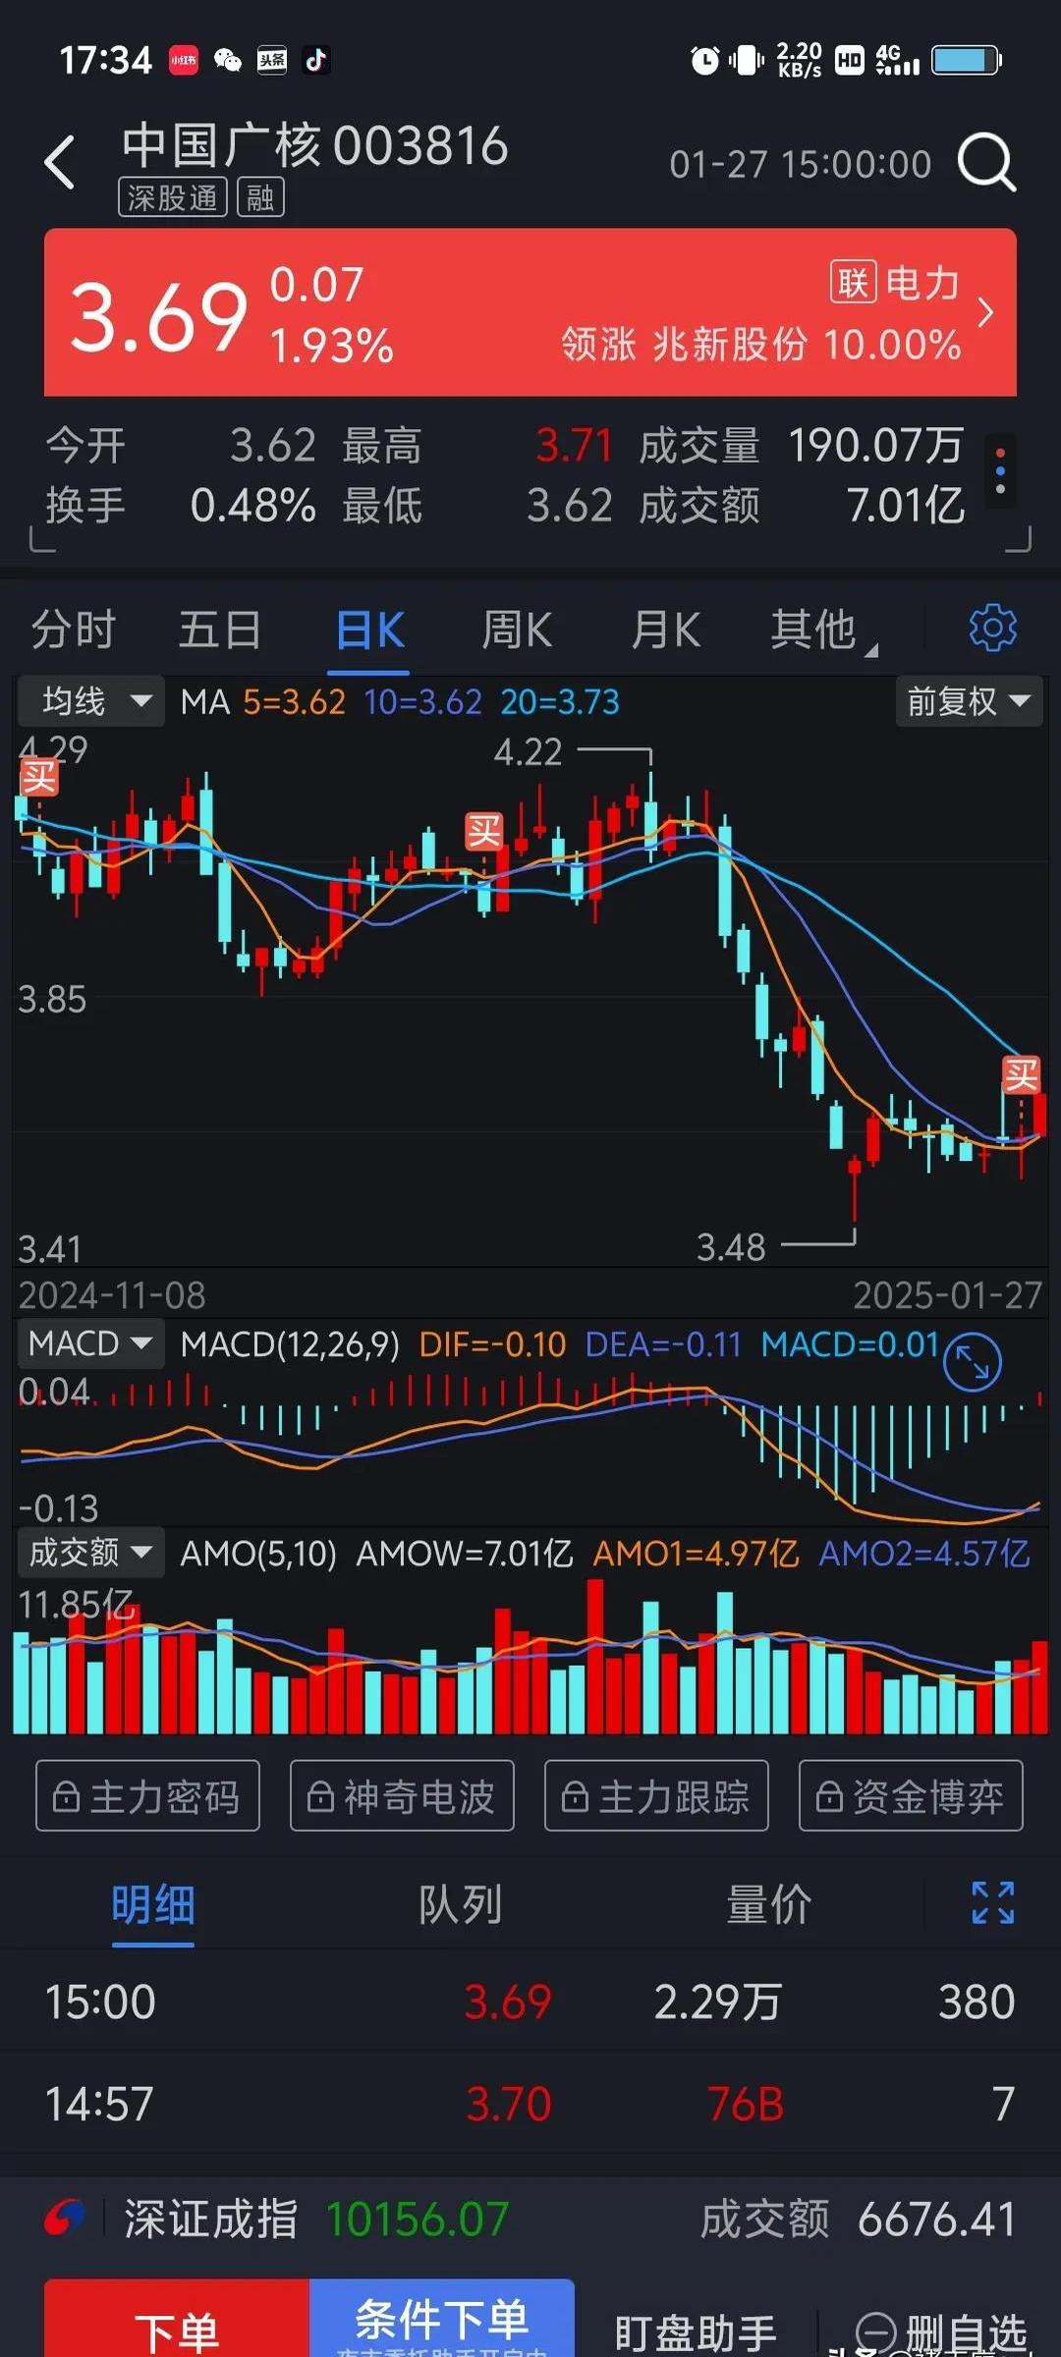This screenshot has width=1061, height=2357.
Task: Tap the 融 margin badge
Action: tap(260, 197)
